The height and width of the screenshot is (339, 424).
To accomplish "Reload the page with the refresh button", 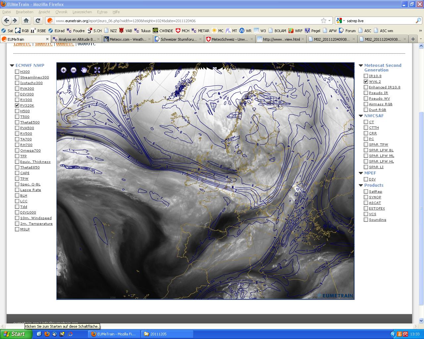I will [x=38, y=21].
